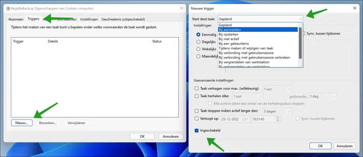The height and width of the screenshot is (157, 363).
Task: Select the Dagelijks radio button
Action: coord(198,42)
